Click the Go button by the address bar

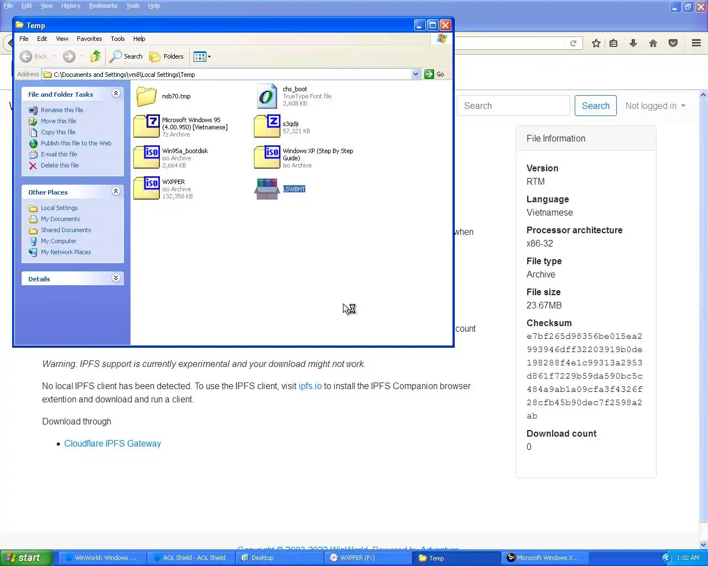435,74
